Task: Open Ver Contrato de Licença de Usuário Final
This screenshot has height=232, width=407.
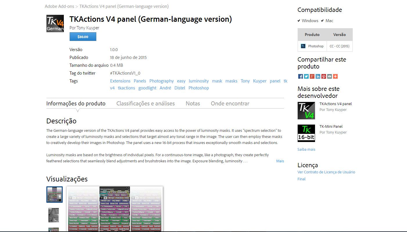Action: [x=326, y=175]
